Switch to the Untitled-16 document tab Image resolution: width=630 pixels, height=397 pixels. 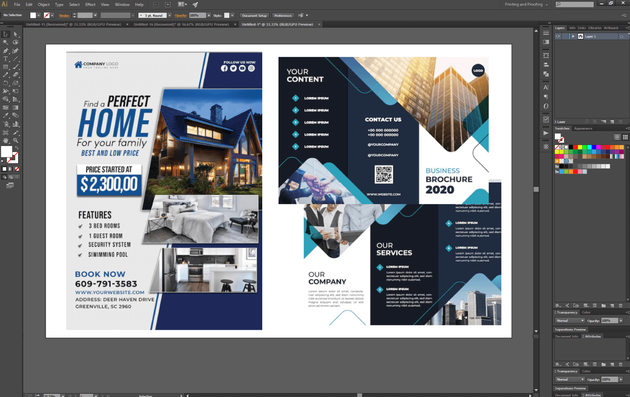click(x=181, y=24)
